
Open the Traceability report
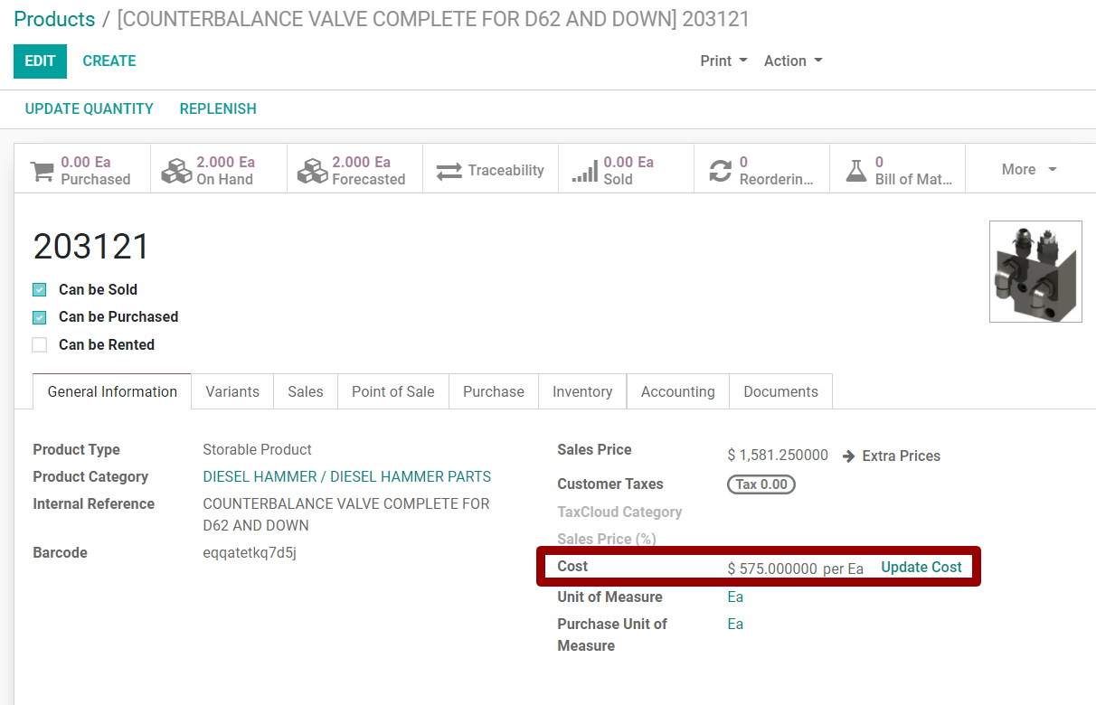489,168
